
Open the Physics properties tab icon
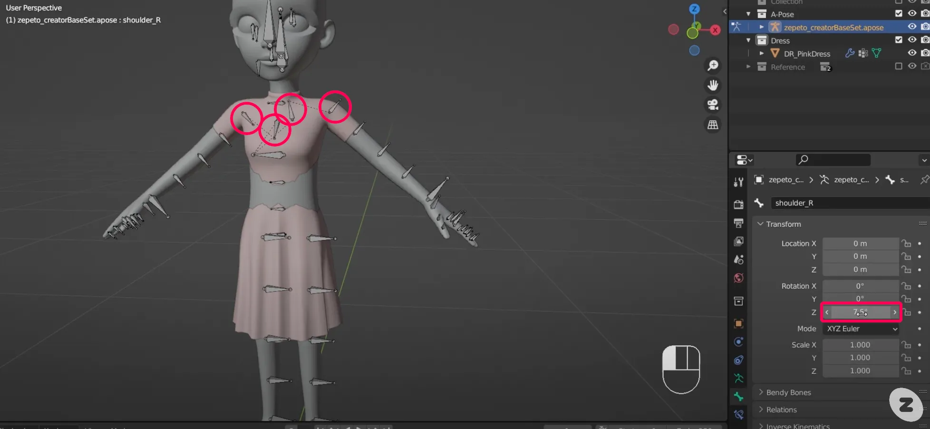[x=738, y=342]
